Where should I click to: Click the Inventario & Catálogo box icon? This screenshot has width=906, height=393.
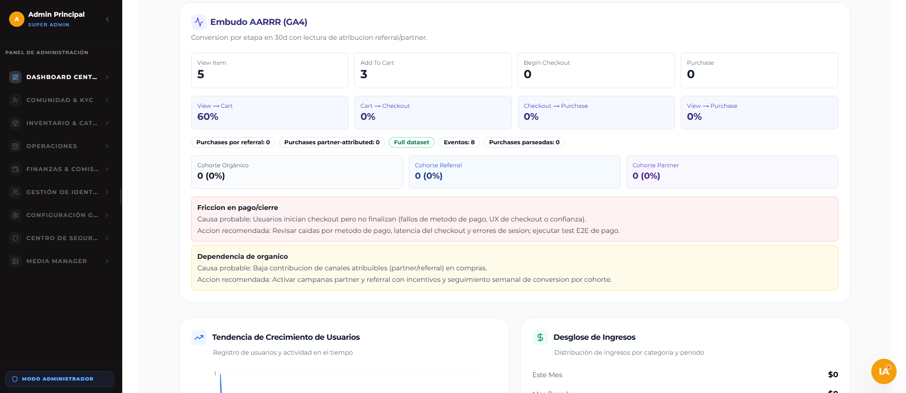coord(15,123)
